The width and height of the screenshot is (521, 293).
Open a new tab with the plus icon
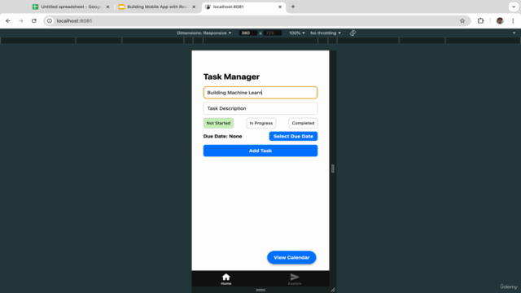[x=293, y=7]
